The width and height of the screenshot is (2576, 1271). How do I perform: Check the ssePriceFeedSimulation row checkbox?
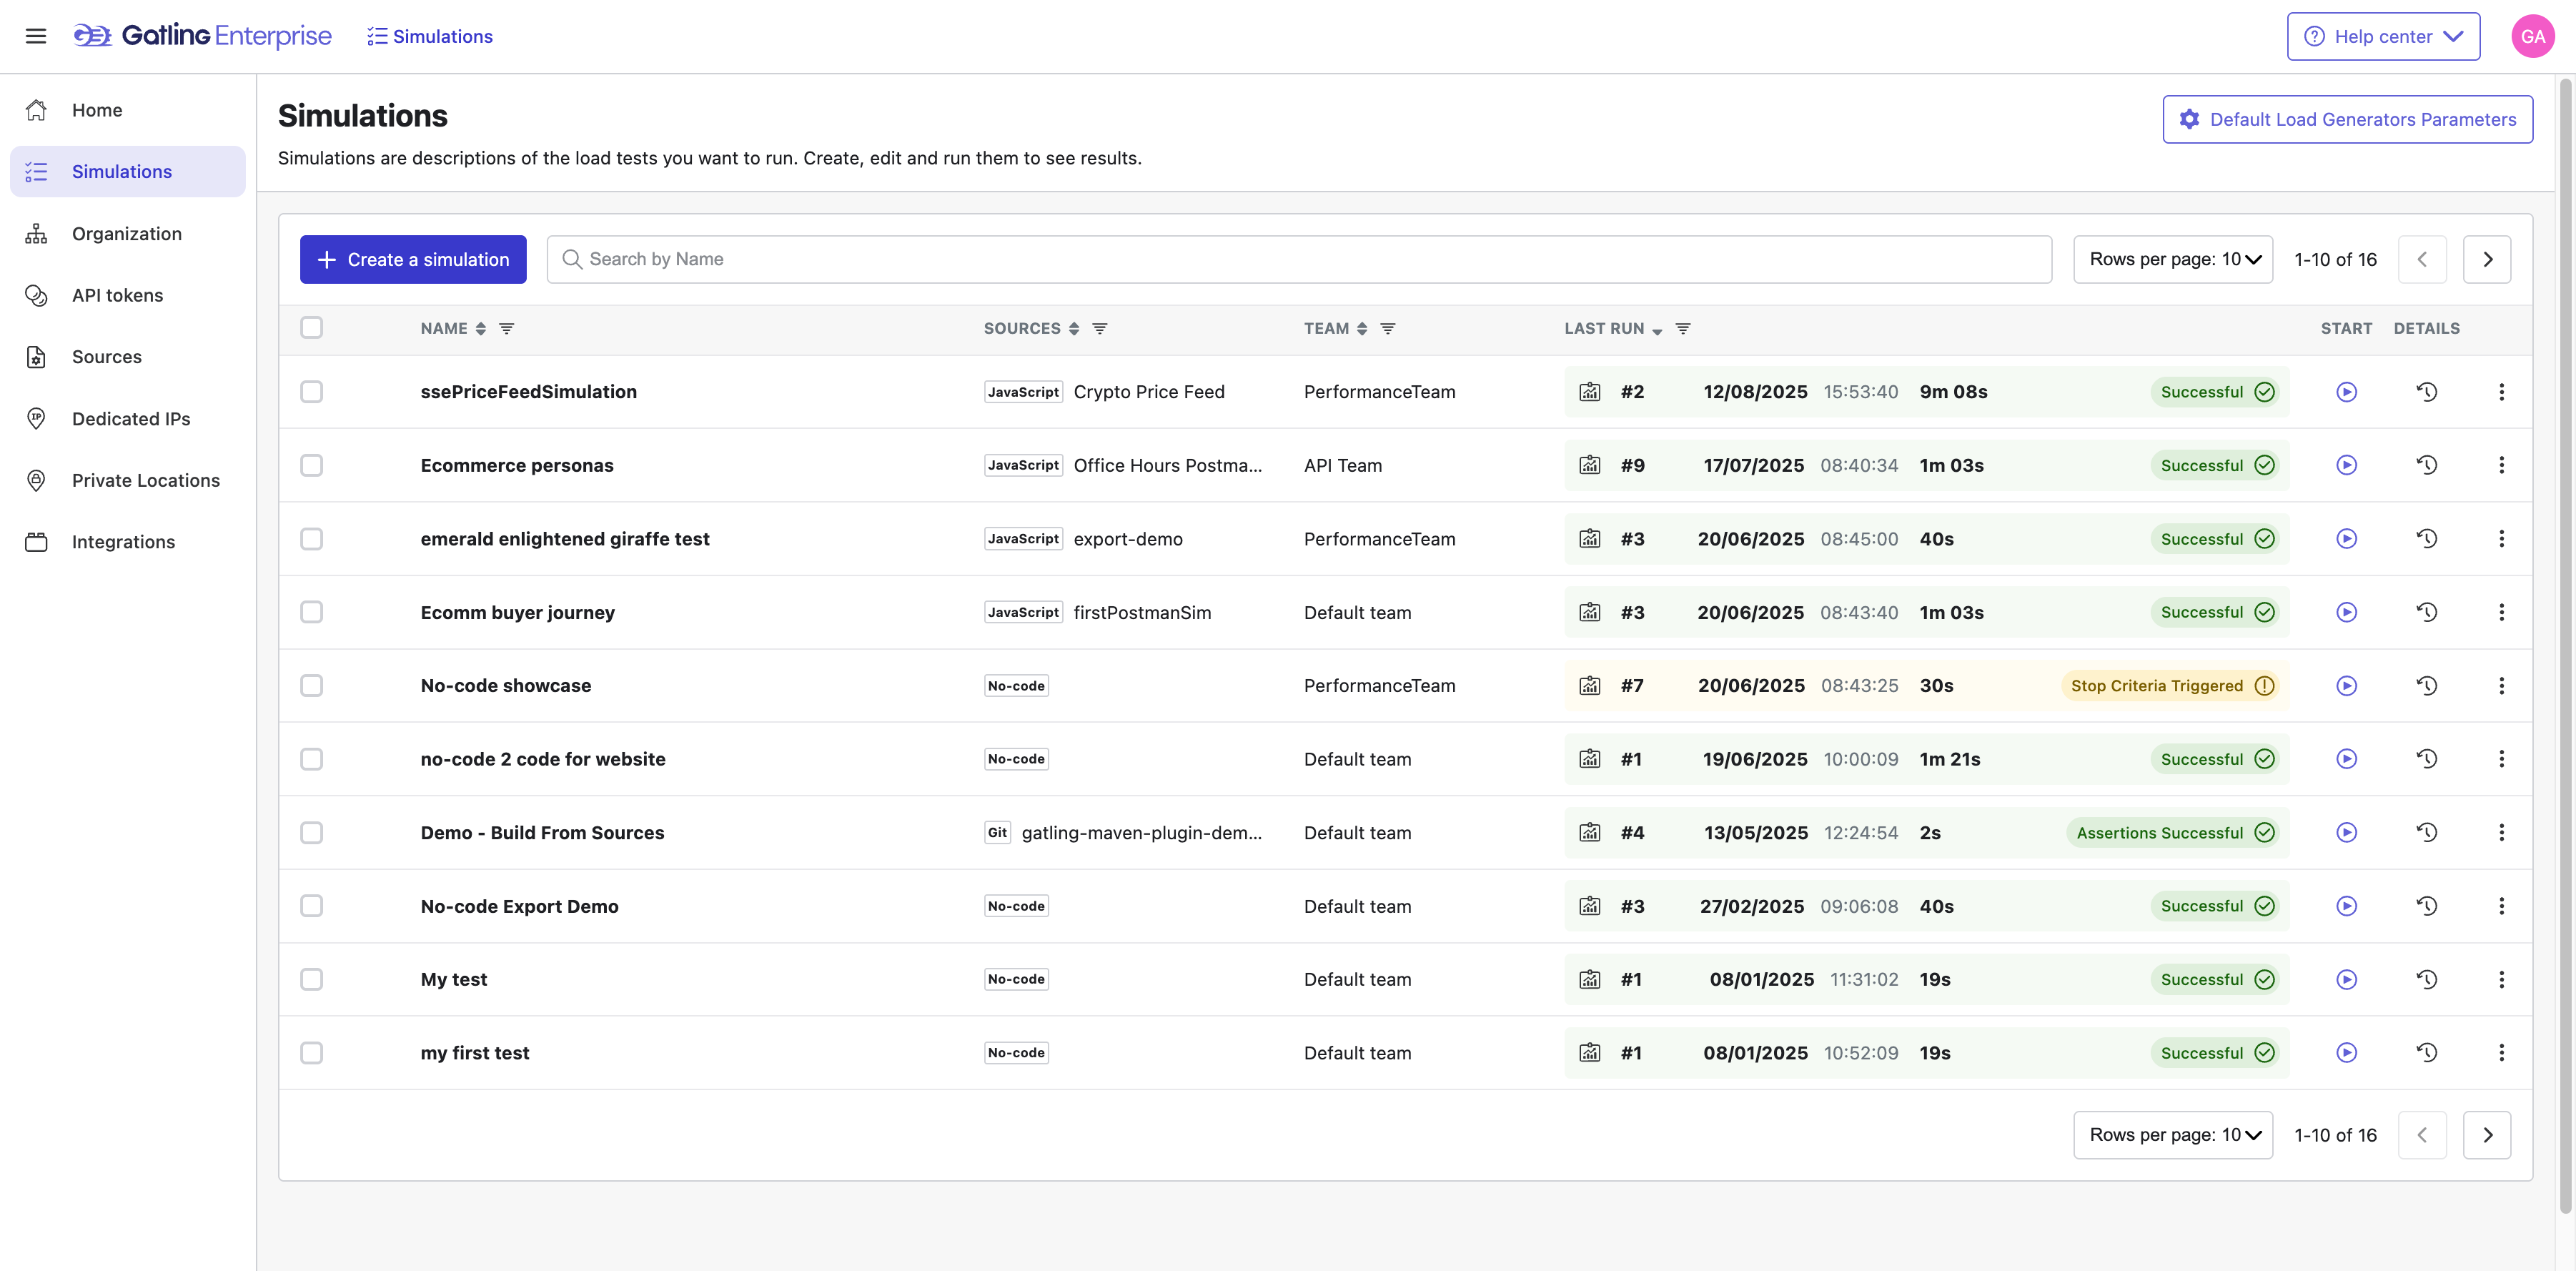pos(312,392)
